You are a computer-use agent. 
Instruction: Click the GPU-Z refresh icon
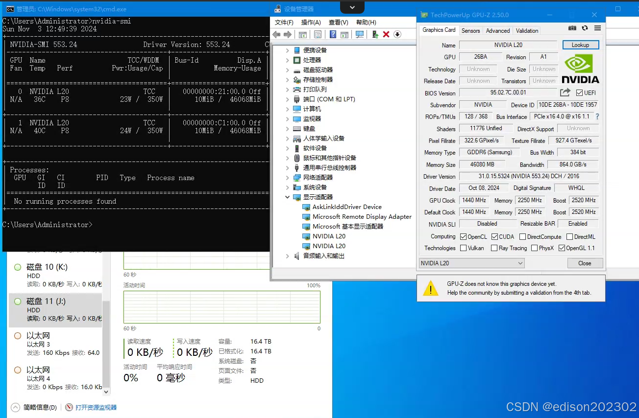click(585, 28)
